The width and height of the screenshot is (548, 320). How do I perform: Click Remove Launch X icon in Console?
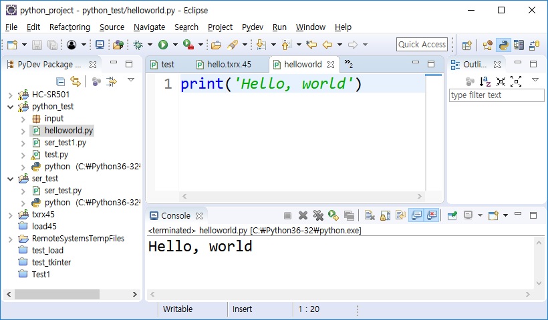click(x=303, y=216)
